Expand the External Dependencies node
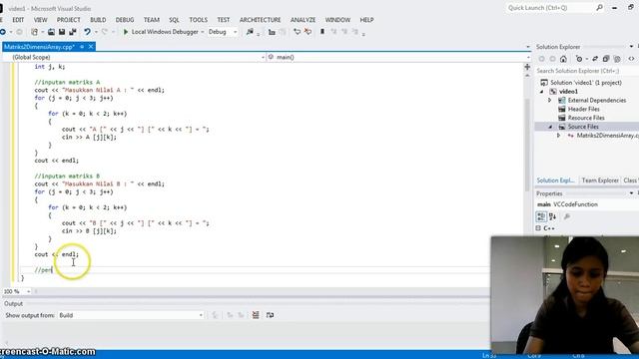Image resolution: width=639 pixels, height=359 pixels. pos(549,100)
